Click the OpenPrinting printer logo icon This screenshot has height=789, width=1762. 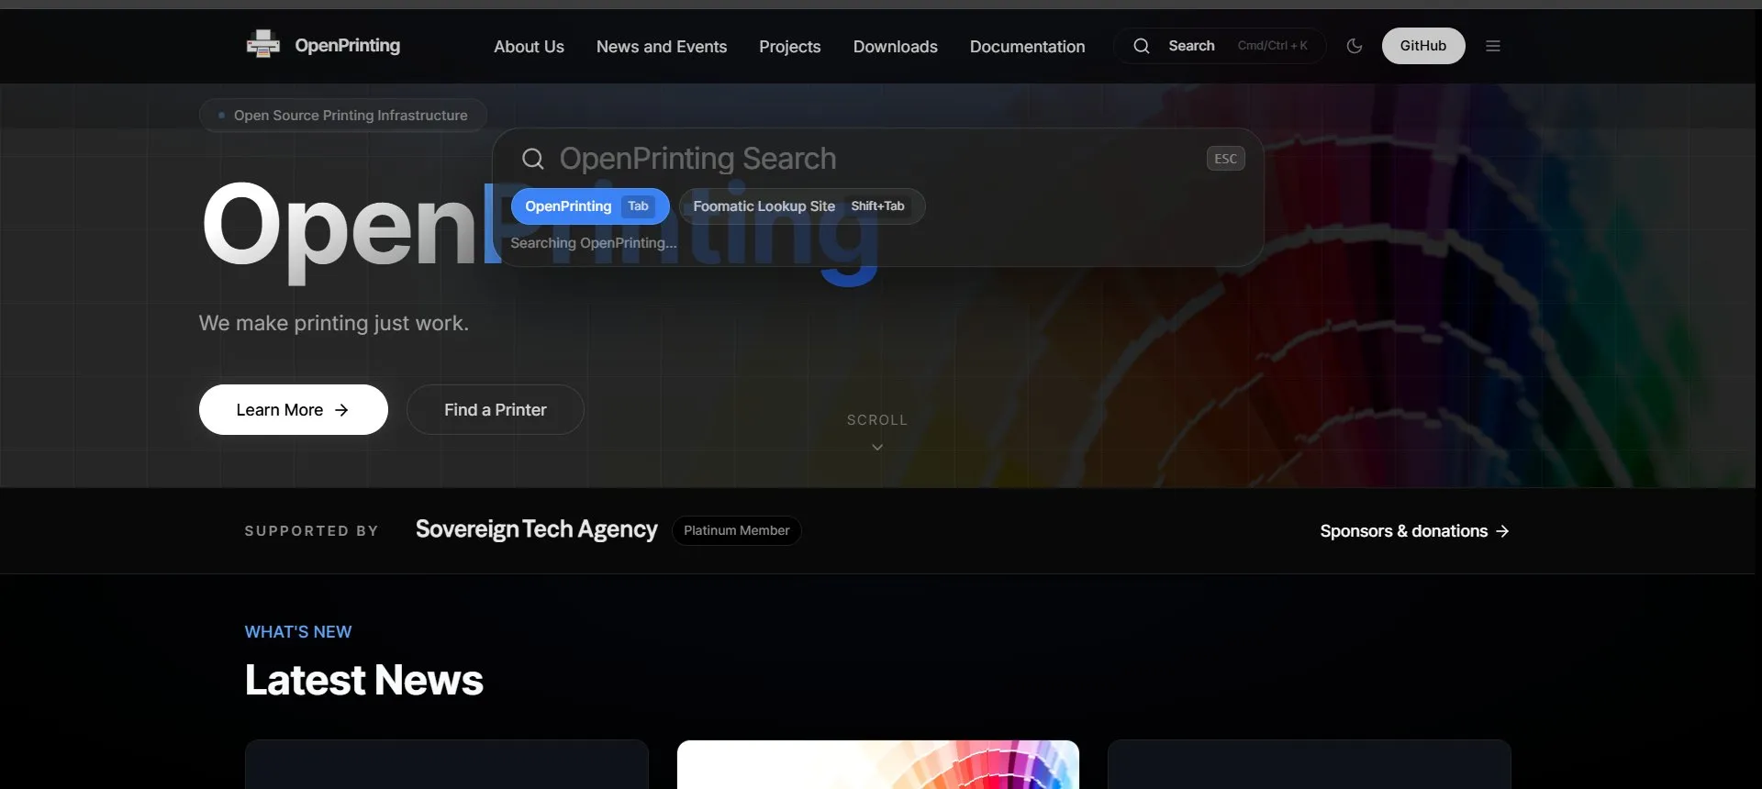(263, 44)
